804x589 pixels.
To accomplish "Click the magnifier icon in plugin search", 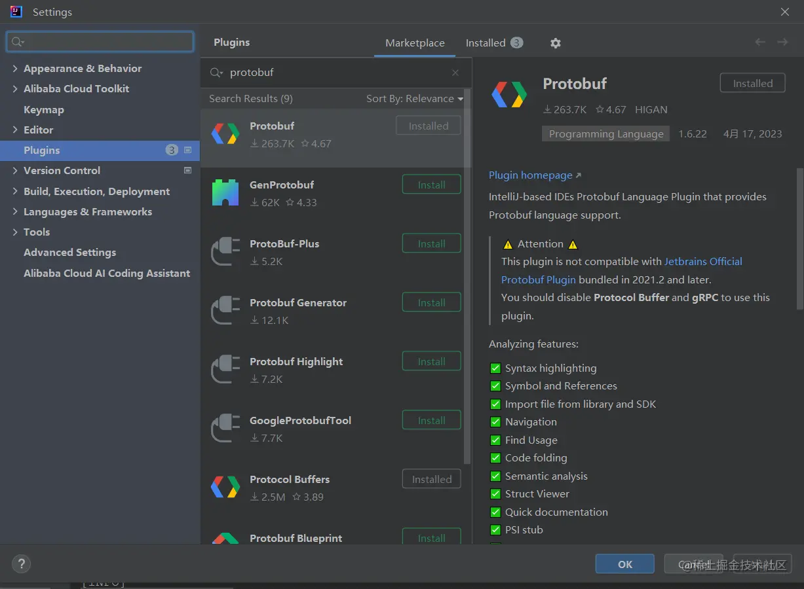I will [216, 73].
